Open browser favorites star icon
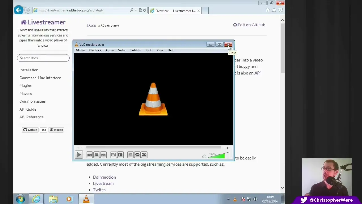The width and height of the screenshot is (362, 204). (x=274, y=10)
